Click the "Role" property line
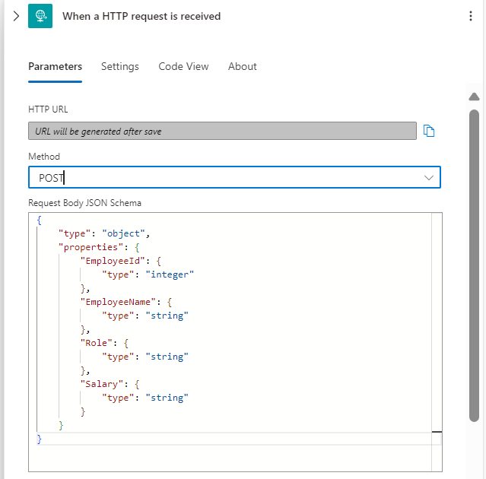Image resolution: width=486 pixels, height=479 pixels. click(x=104, y=343)
